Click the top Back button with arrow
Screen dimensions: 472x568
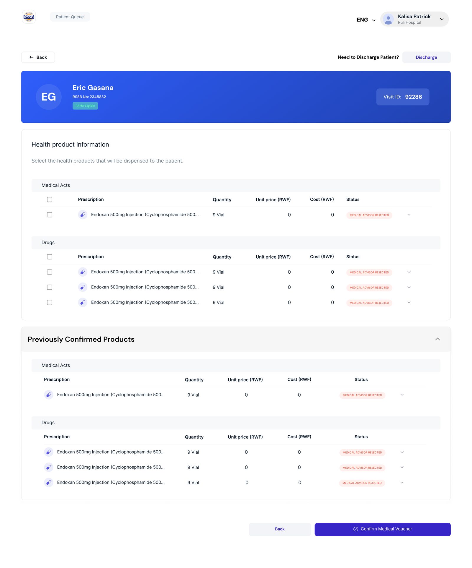pyautogui.click(x=38, y=57)
